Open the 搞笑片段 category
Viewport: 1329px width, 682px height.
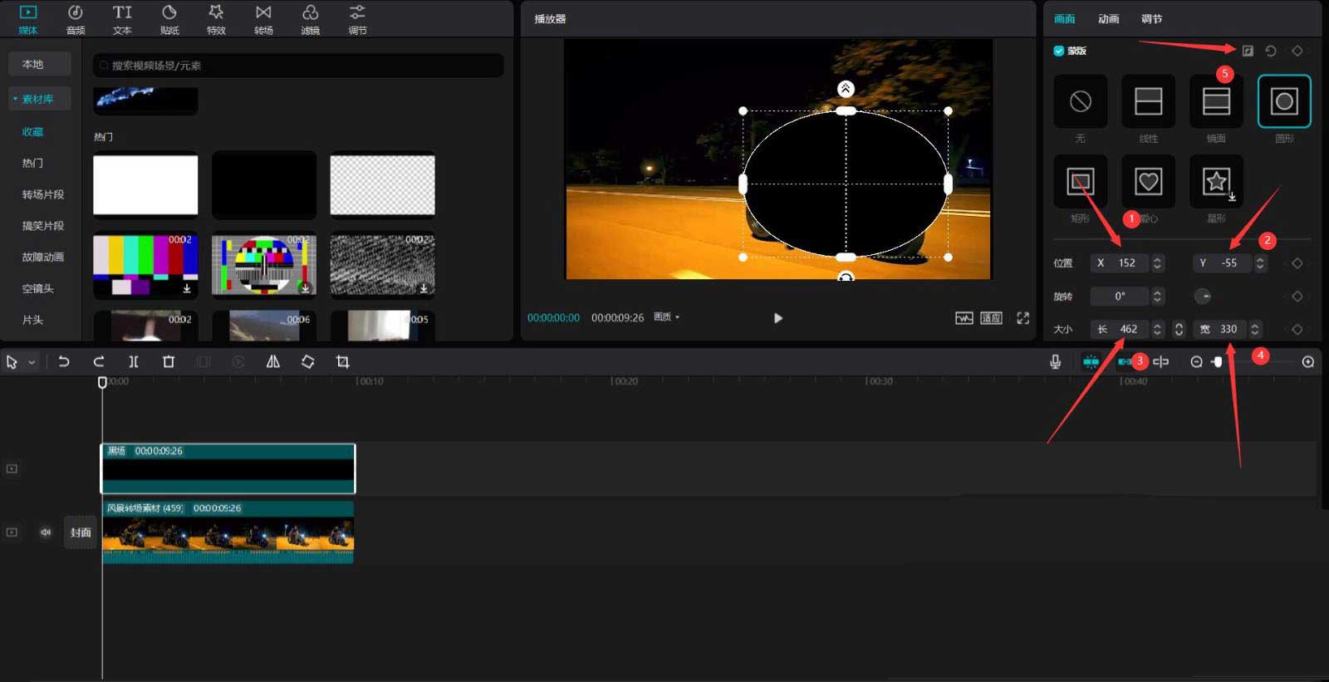click(x=42, y=226)
